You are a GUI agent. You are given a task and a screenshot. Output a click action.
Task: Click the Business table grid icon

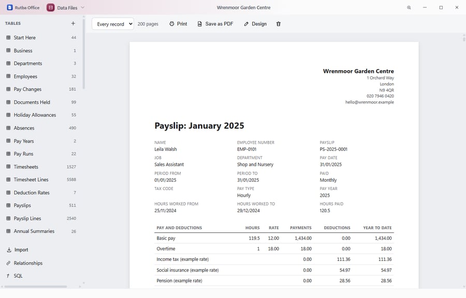[x=8, y=51]
